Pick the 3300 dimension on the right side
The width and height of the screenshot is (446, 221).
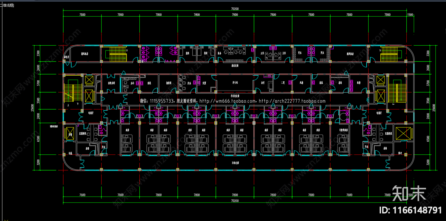click(428, 53)
